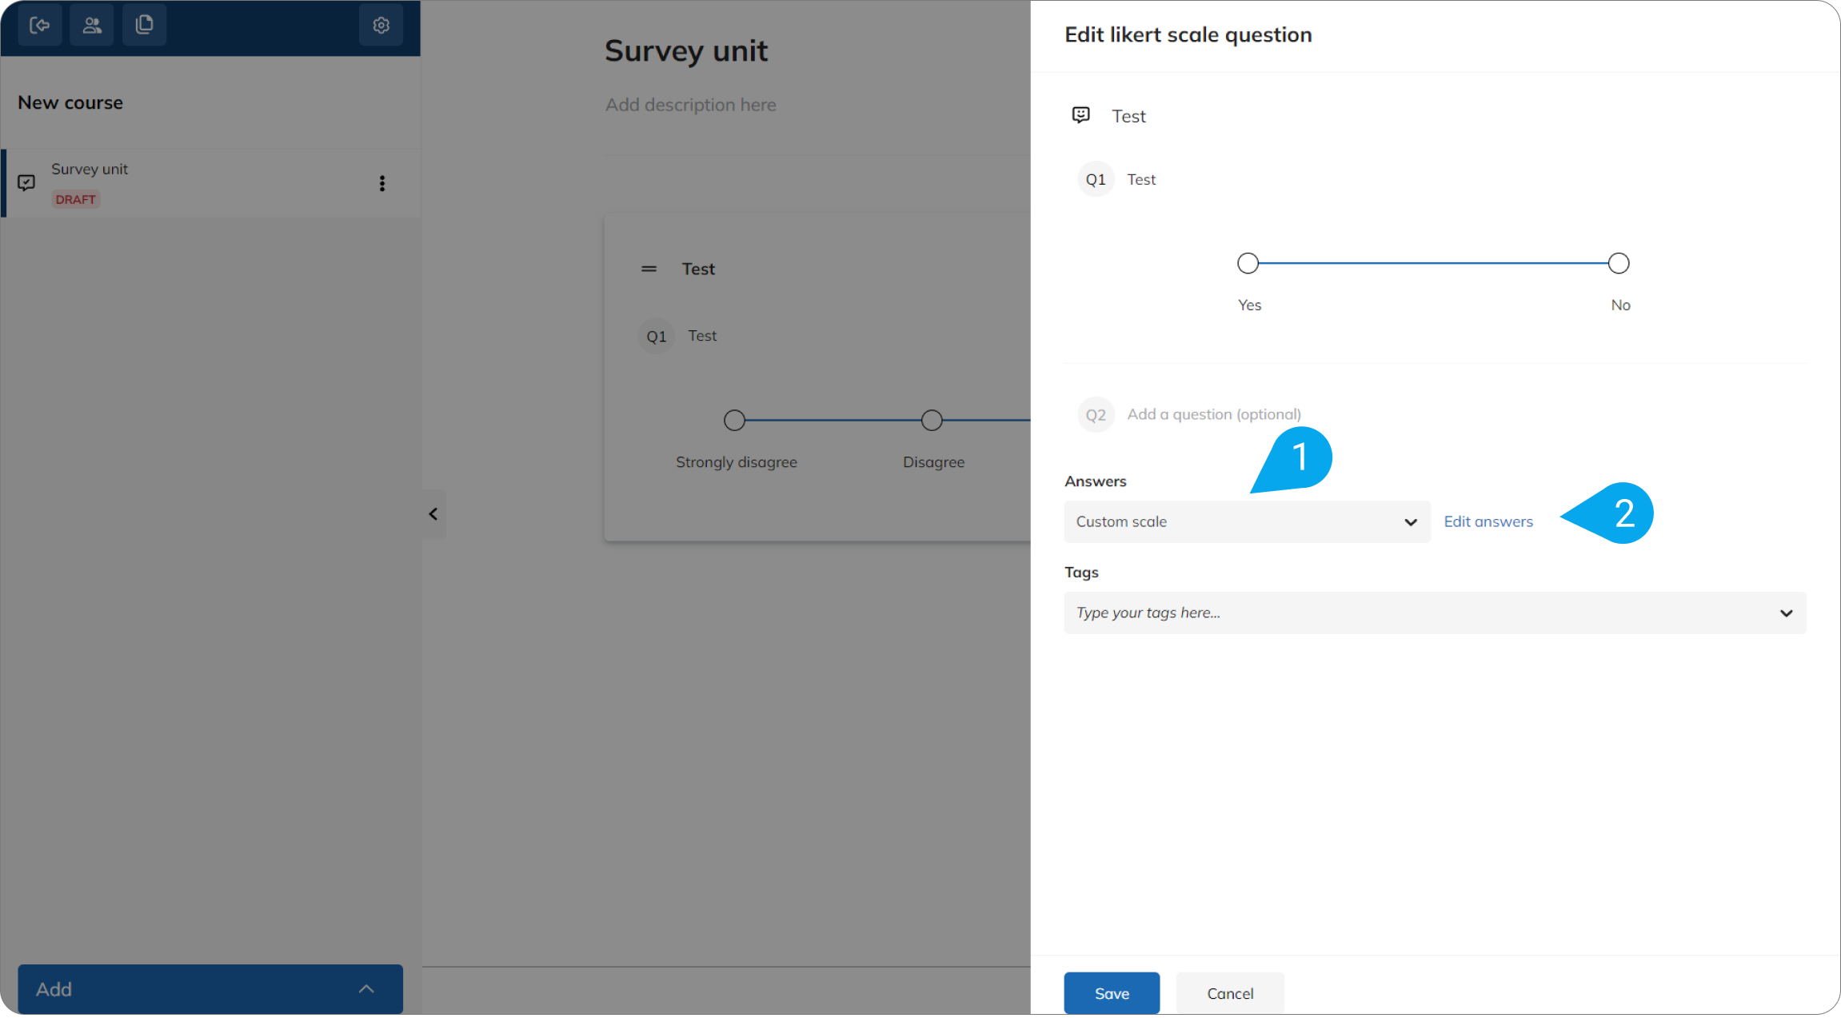1841x1018 pixels.
Task: Select the Yes radio point on scale
Action: click(x=1248, y=263)
